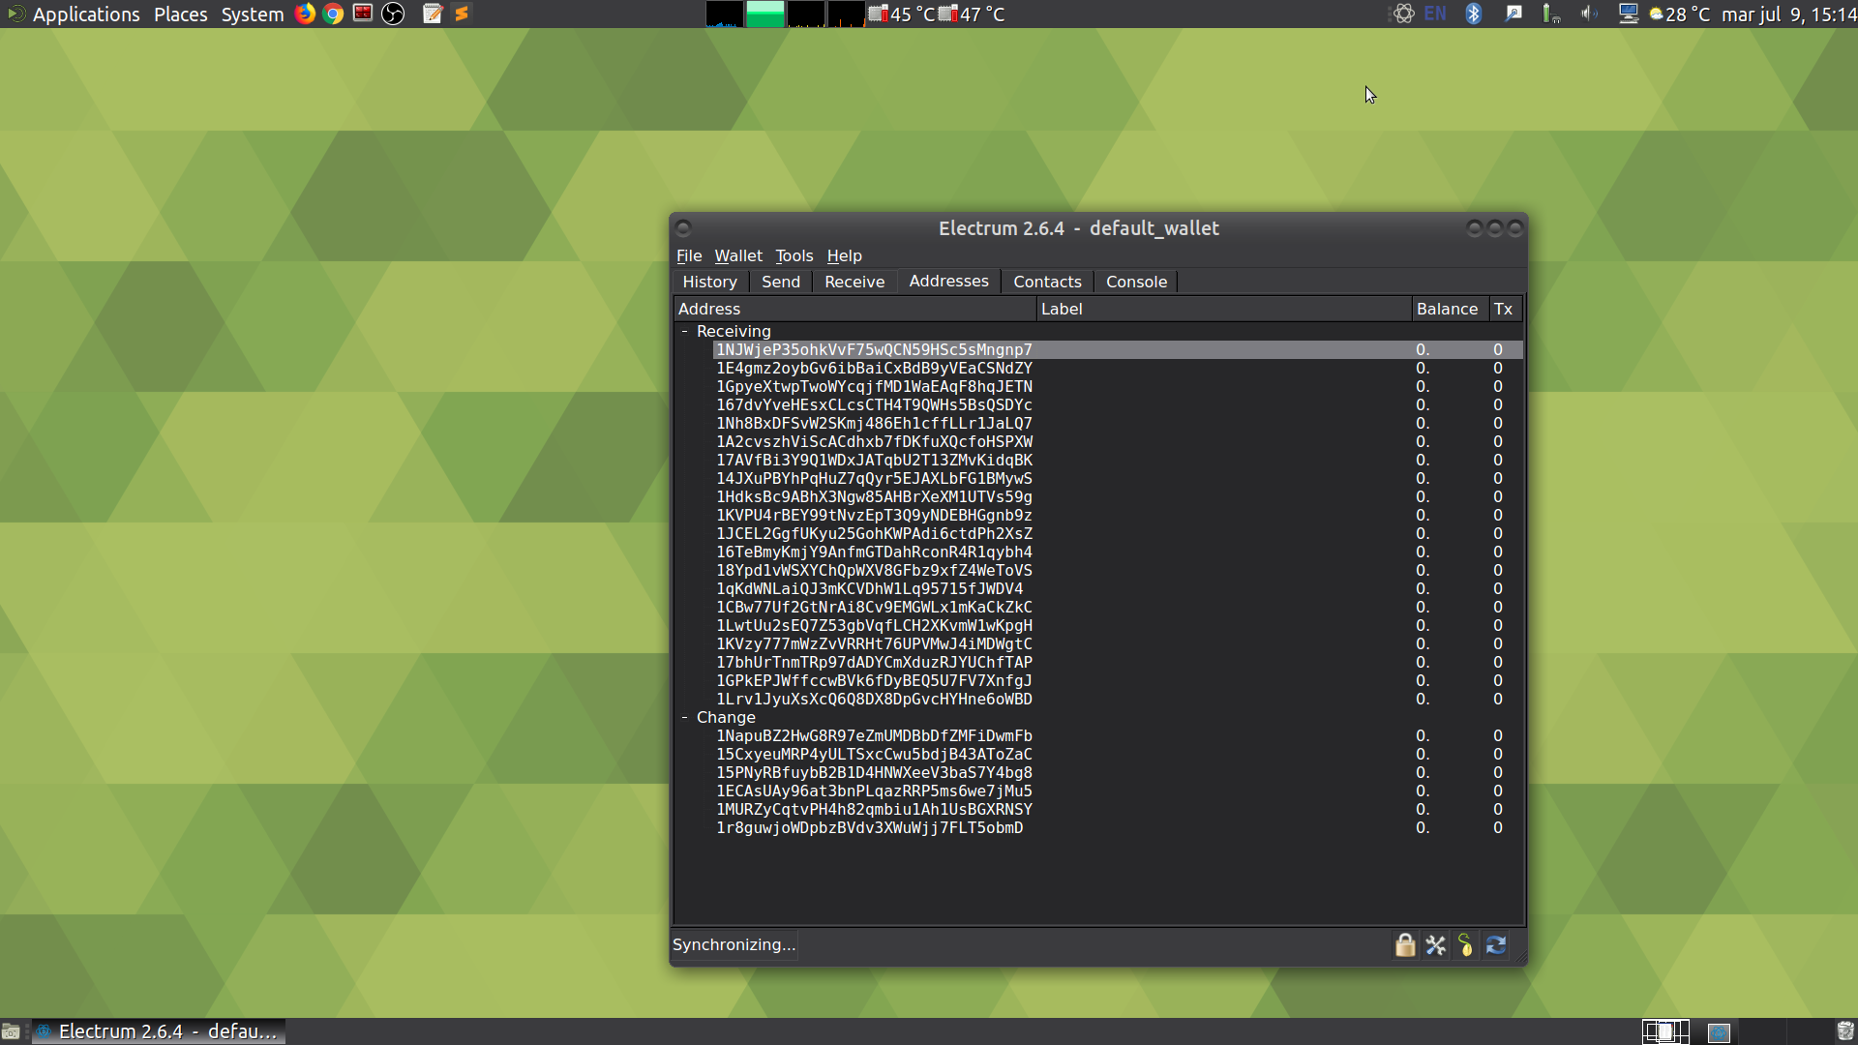Select address 16TeBmyKmjY9AnfmGTDahRconR4R1qybh4
Screen dimensions: 1858x1045
(x=874, y=552)
